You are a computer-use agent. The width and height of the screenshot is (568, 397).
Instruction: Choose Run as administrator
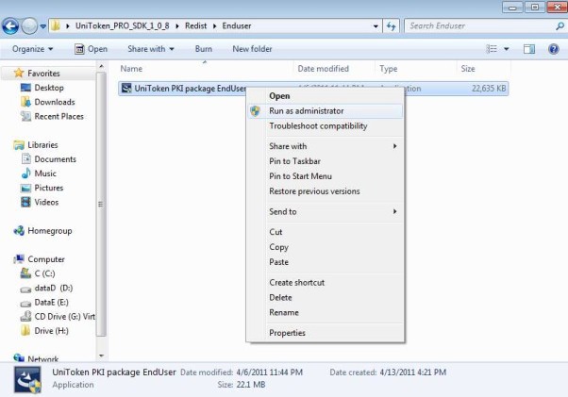pos(325,110)
